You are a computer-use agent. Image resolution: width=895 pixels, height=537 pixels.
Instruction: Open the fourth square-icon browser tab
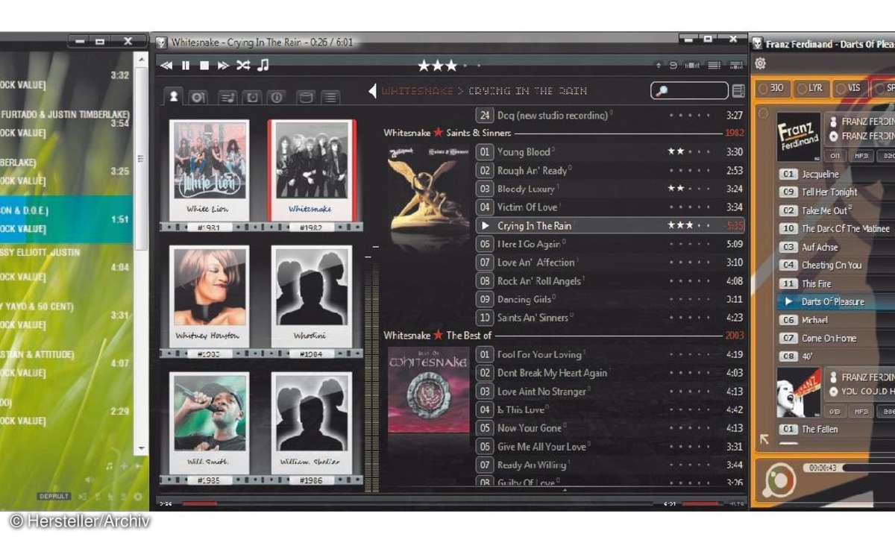tap(252, 97)
